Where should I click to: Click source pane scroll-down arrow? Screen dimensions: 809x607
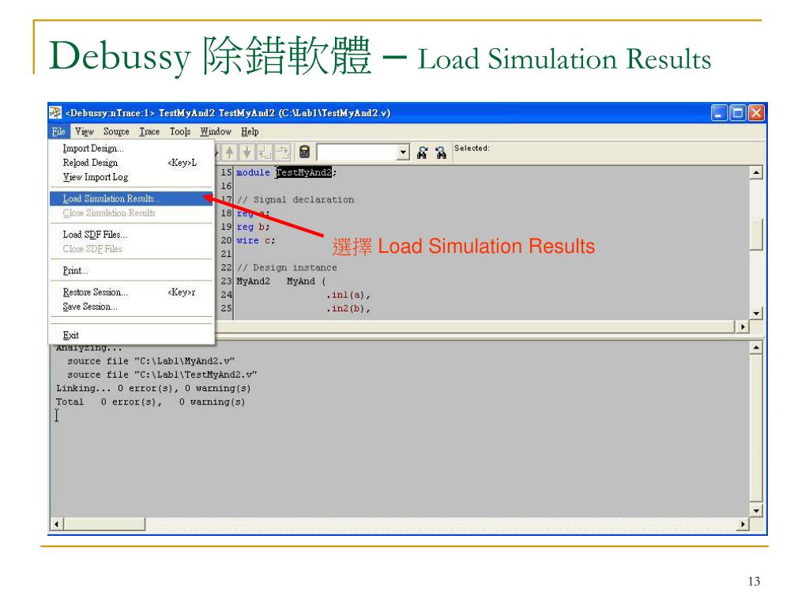pos(756,313)
